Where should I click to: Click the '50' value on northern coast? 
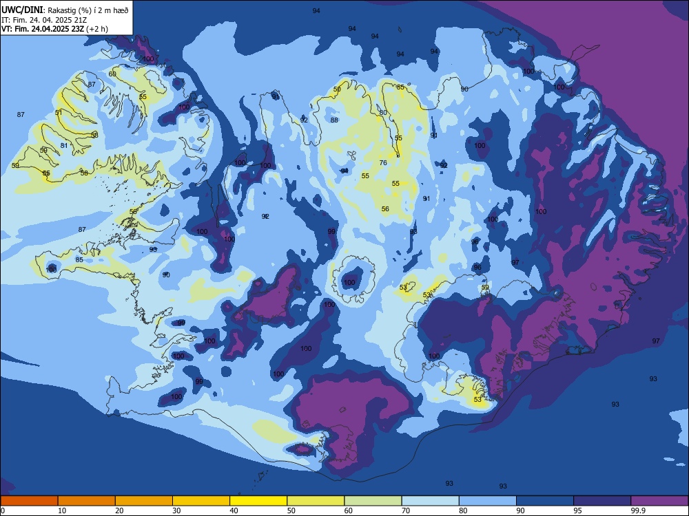tap(337, 89)
